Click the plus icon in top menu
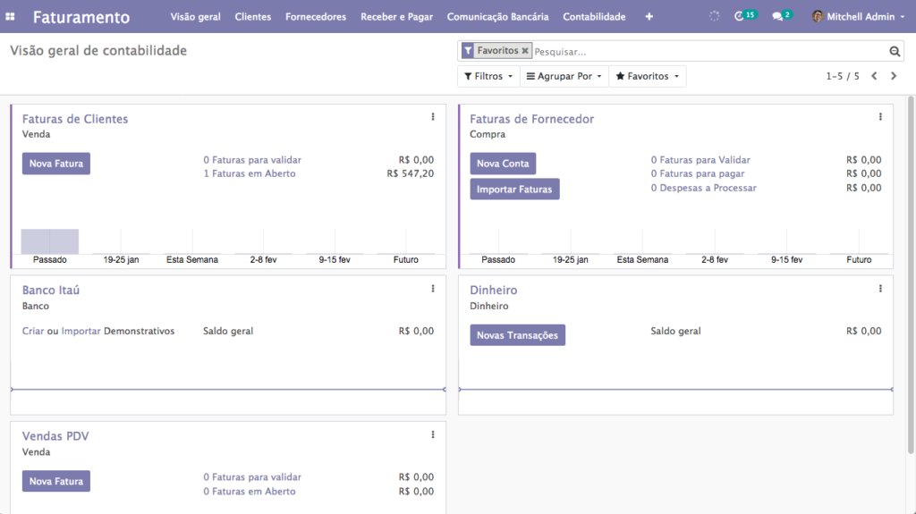The height and width of the screenshot is (514, 916). pos(649,16)
